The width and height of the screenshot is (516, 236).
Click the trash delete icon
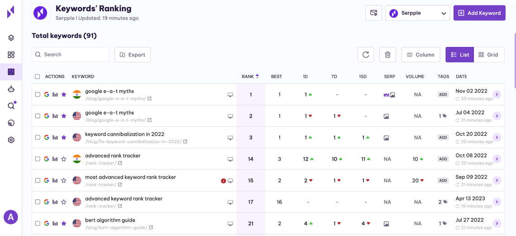[x=387, y=55]
